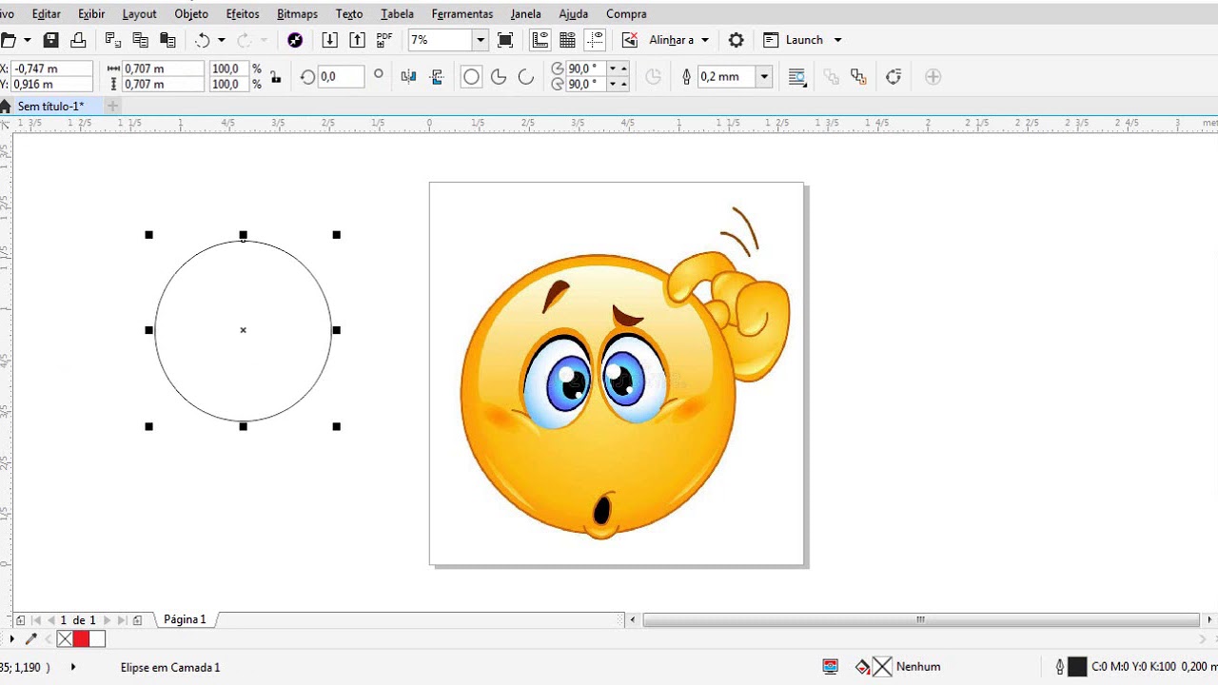Click the quick customize plus icon

(x=933, y=77)
